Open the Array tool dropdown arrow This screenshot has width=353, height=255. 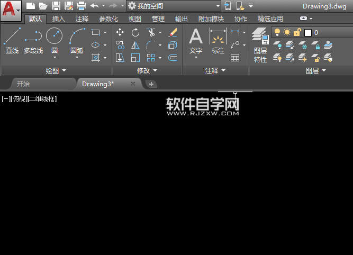tap(160, 58)
